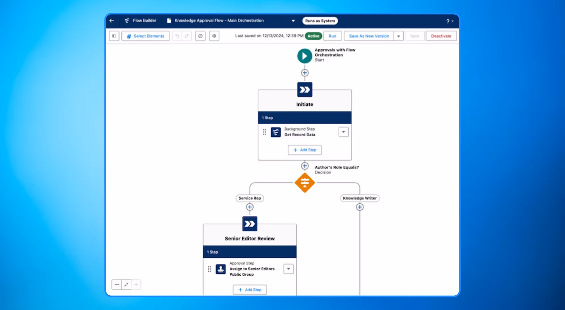Deactivate the flow
Viewport: 565px width, 310px height.
tap(441, 36)
